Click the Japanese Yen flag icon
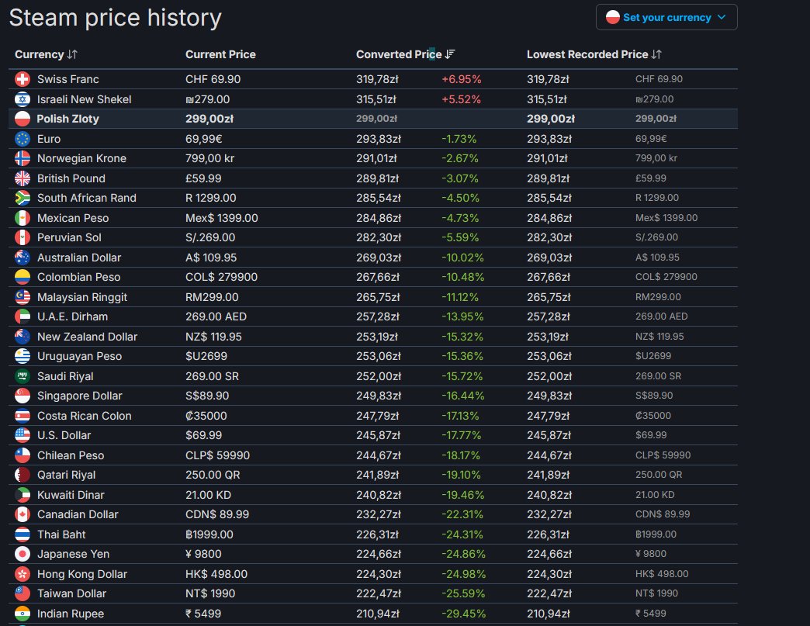This screenshot has height=626, width=810. pyautogui.click(x=22, y=554)
